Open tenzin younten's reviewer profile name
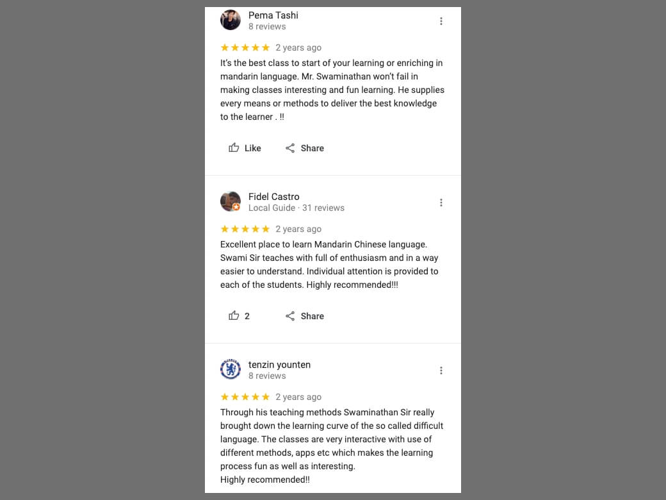Viewport: 666px width, 500px height. [279, 365]
